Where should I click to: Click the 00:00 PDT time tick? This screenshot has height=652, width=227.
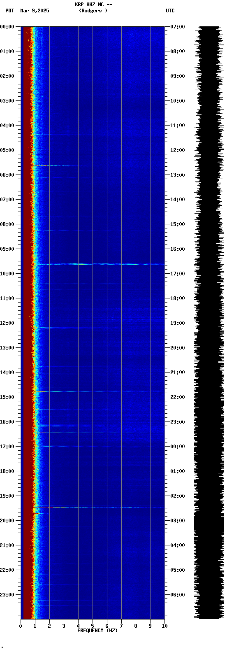(x=7, y=27)
